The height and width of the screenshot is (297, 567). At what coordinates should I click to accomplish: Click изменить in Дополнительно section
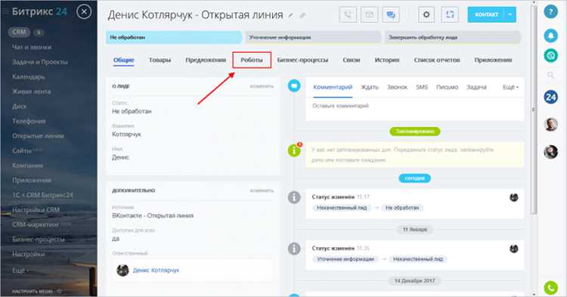(x=262, y=190)
